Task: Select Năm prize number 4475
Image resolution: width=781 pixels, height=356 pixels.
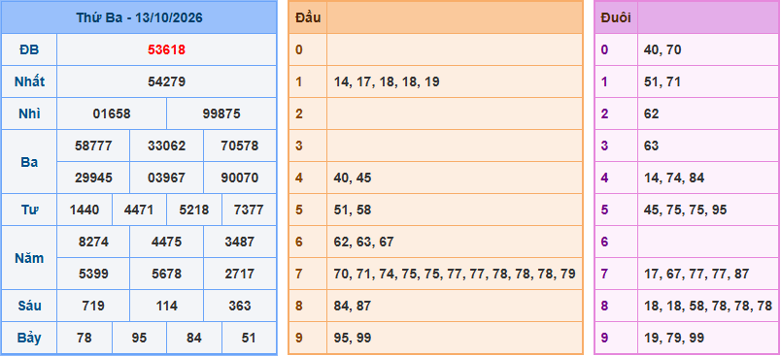Action: (x=166, y=242)
